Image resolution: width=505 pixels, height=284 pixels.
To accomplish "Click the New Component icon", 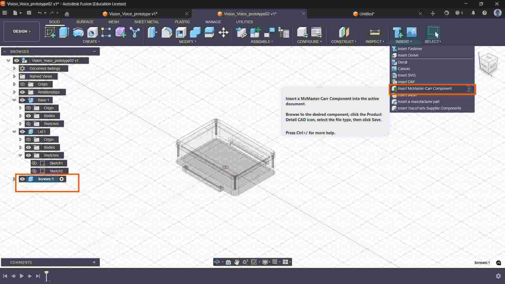I will point(255,32).
